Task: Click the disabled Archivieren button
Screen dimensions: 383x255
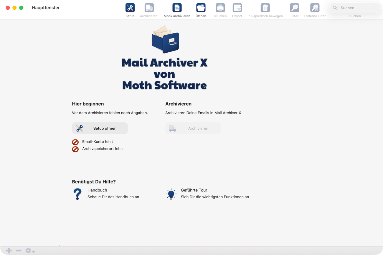Action: 193,128
